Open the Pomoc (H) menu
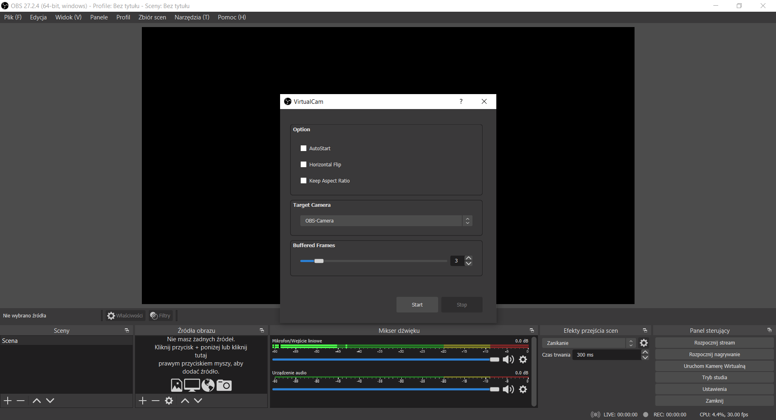The image size is (776, 420). pyautogui.click(x=232, y=17)
